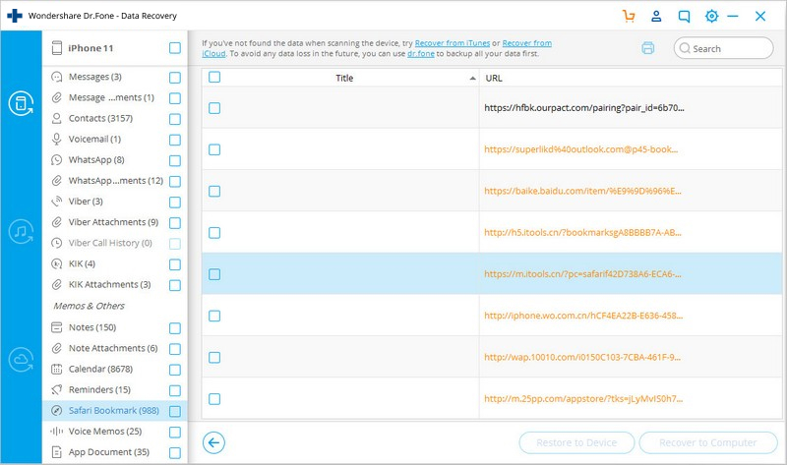Check the Contacts (3157) checkbox
Image resolution: width=787 pixels, height=465 pixels.
point(175,119)
